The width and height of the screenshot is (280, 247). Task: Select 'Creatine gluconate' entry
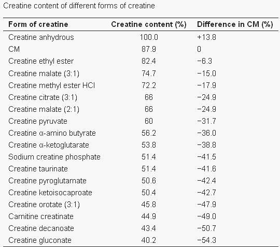click(x=40, y=240)
